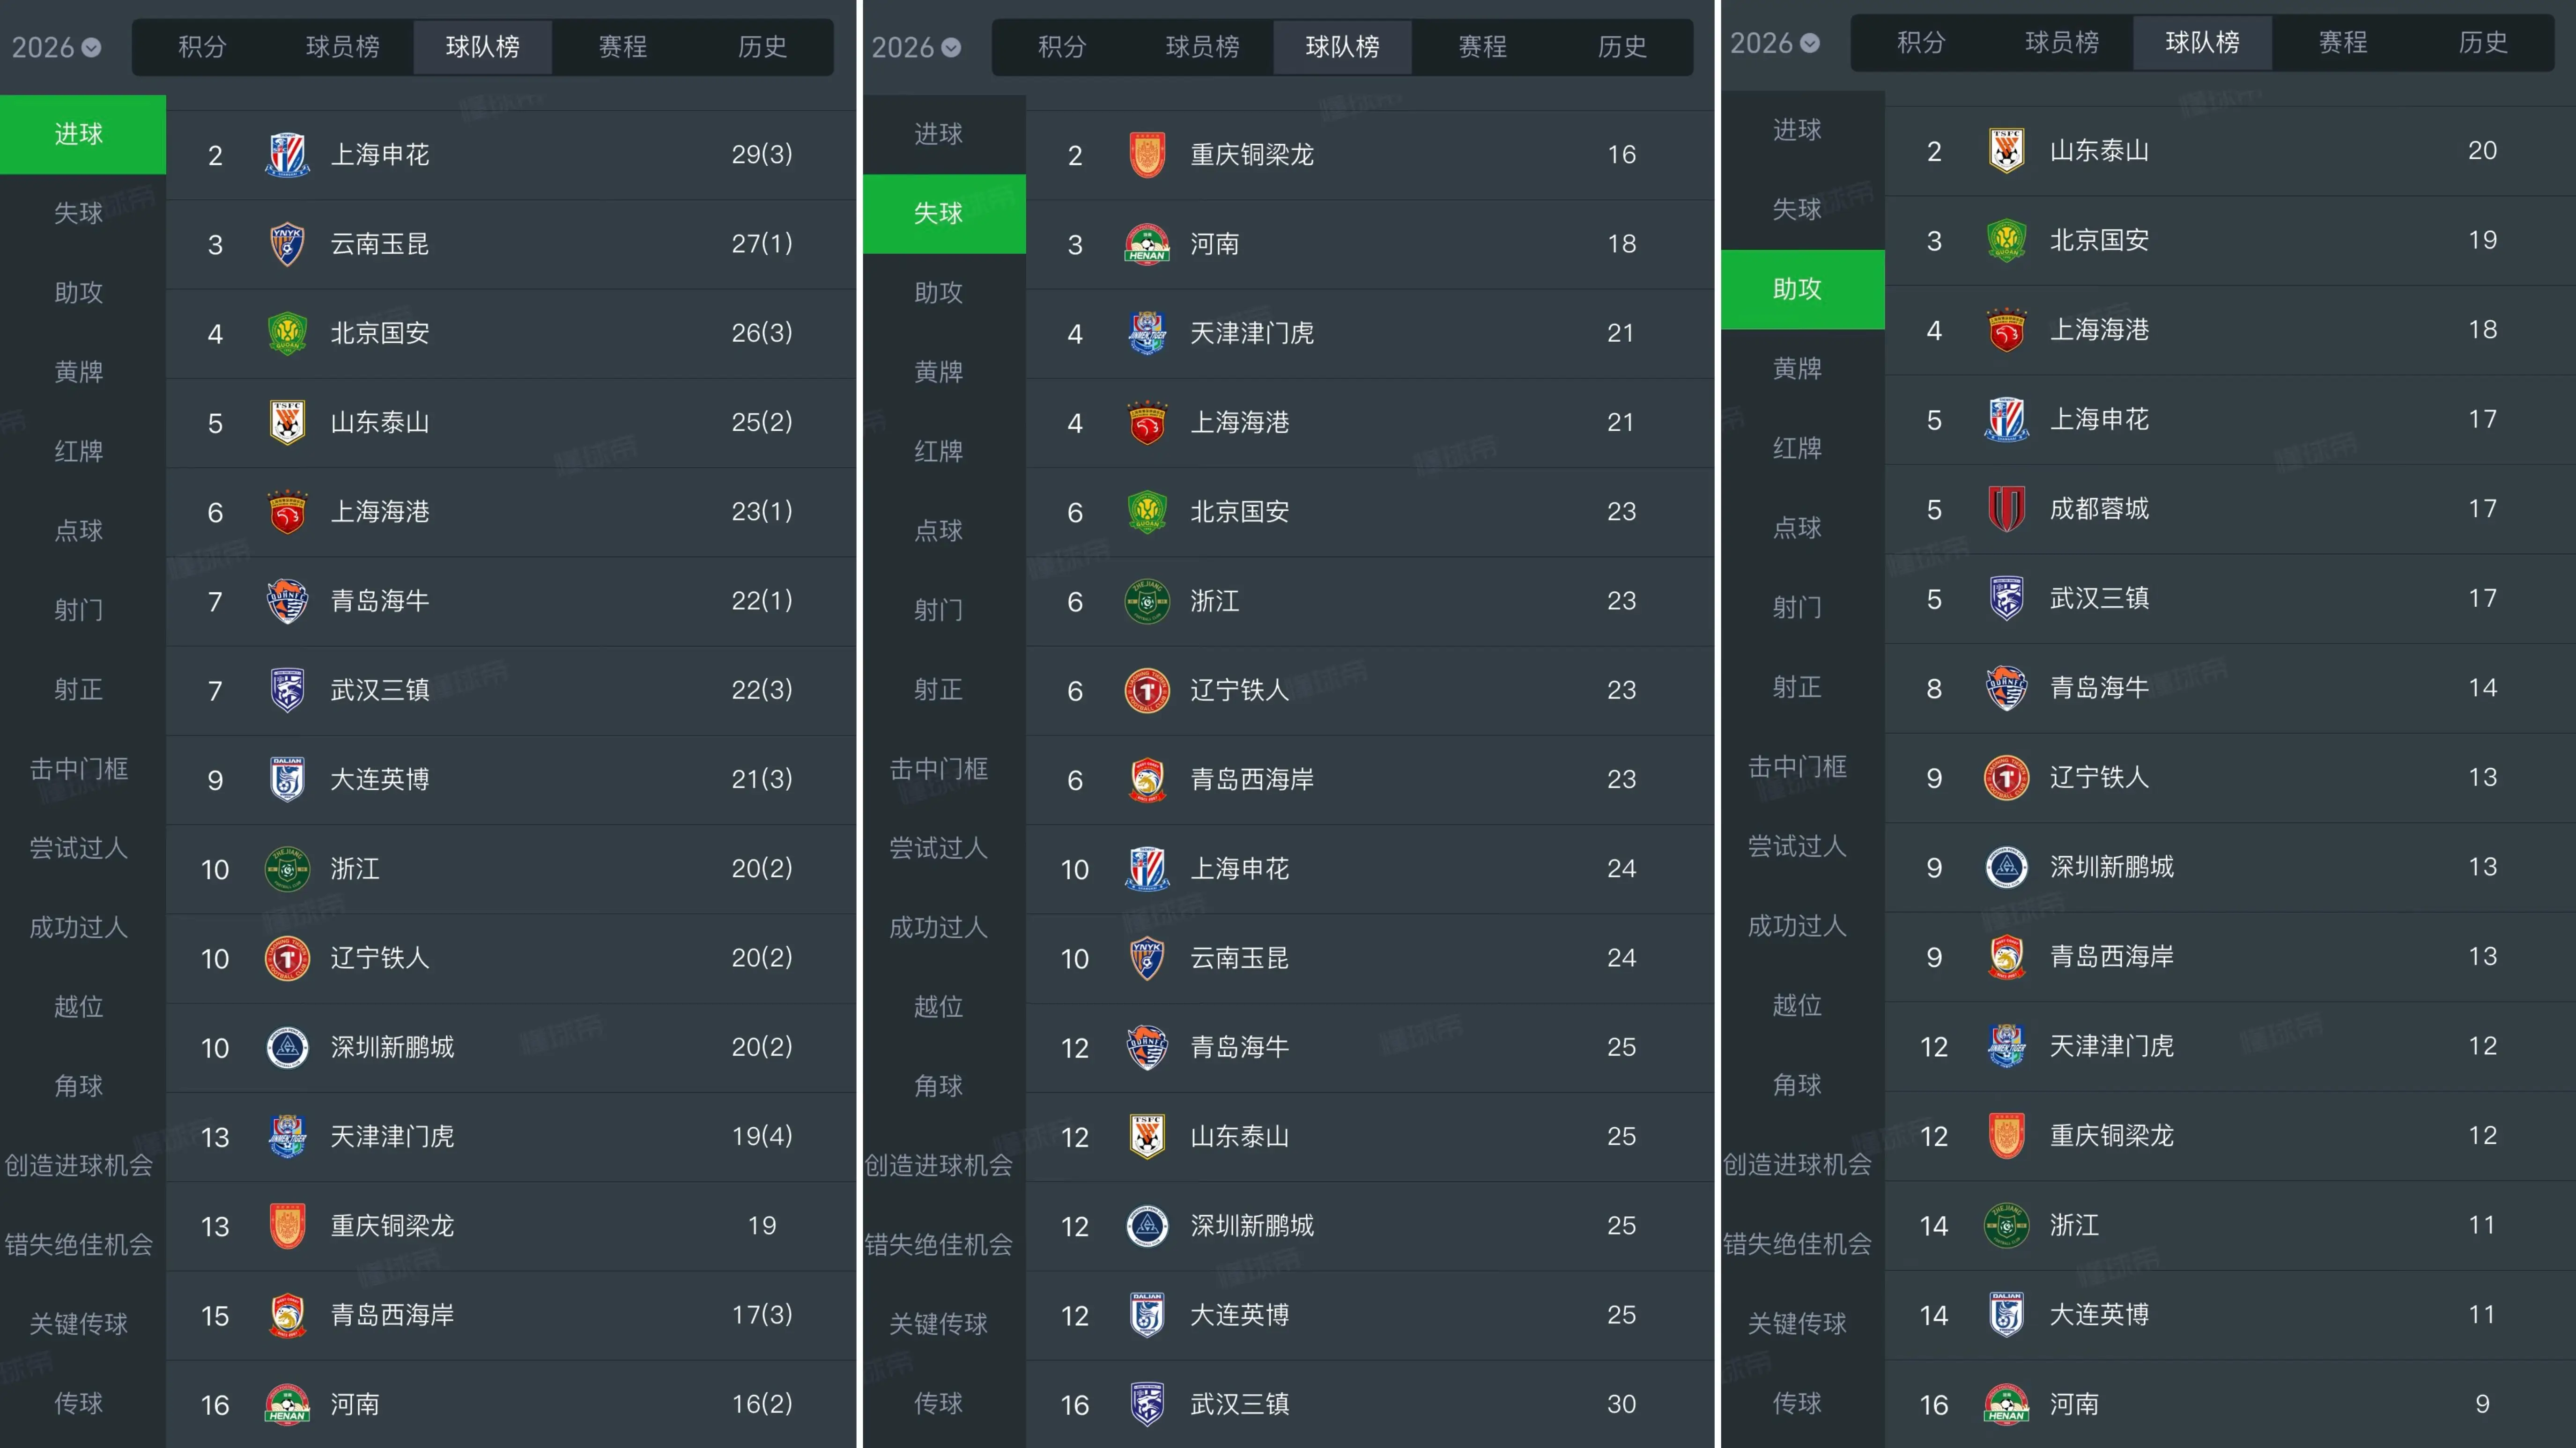Viewport: 2576px width, 1448px height.
Task: Select 角球 category in right sidebar
Action: pos(1797,1084)
